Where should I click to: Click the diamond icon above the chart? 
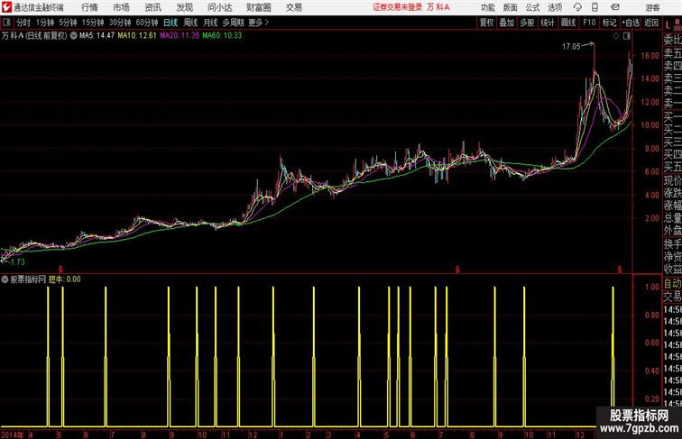click(616, 36)
